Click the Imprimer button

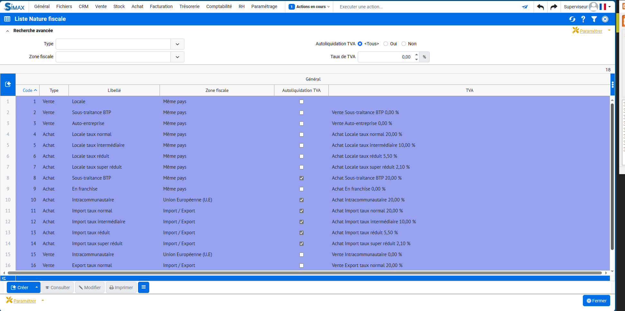coord(121,287)
